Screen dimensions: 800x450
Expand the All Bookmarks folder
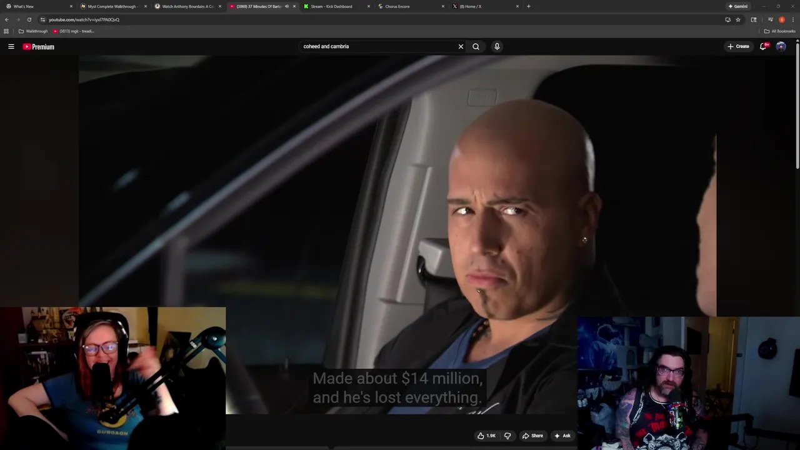tap(779, 31)
